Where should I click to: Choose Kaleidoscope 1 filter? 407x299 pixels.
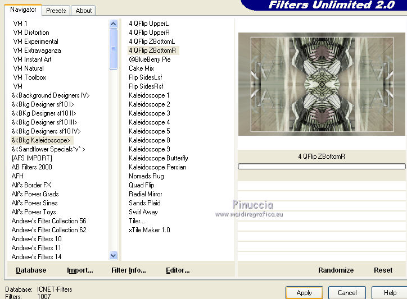pos(149,95)
